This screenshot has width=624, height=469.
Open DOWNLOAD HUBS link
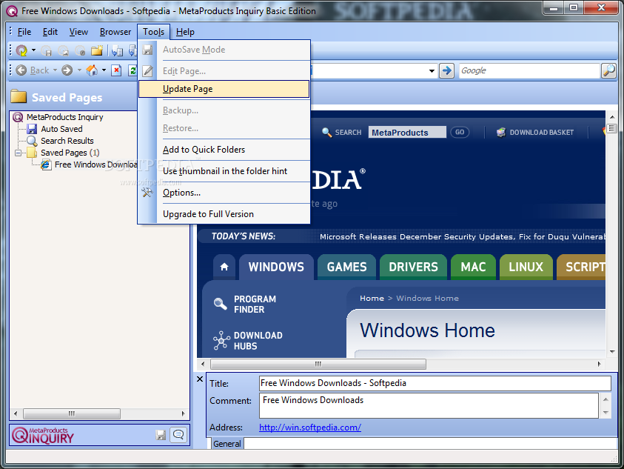tap(258, 341)
